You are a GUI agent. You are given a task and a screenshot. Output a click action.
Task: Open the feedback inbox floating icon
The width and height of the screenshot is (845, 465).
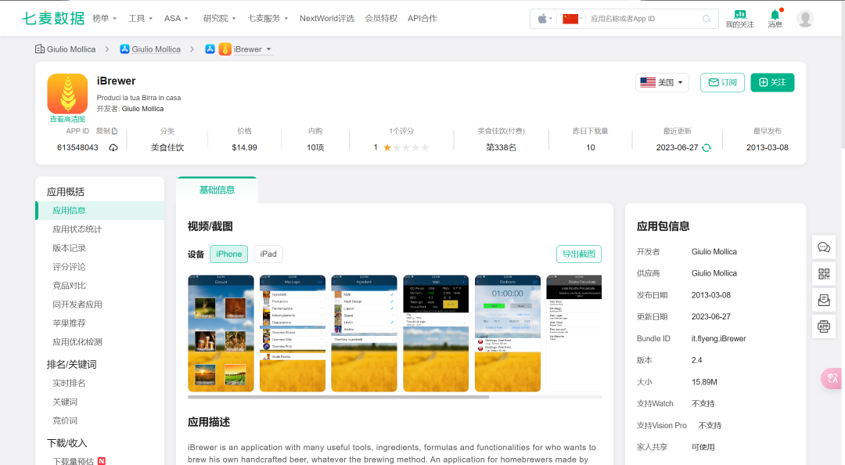[824, 300]
